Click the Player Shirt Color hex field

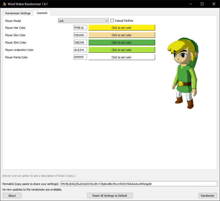[80, 42]
